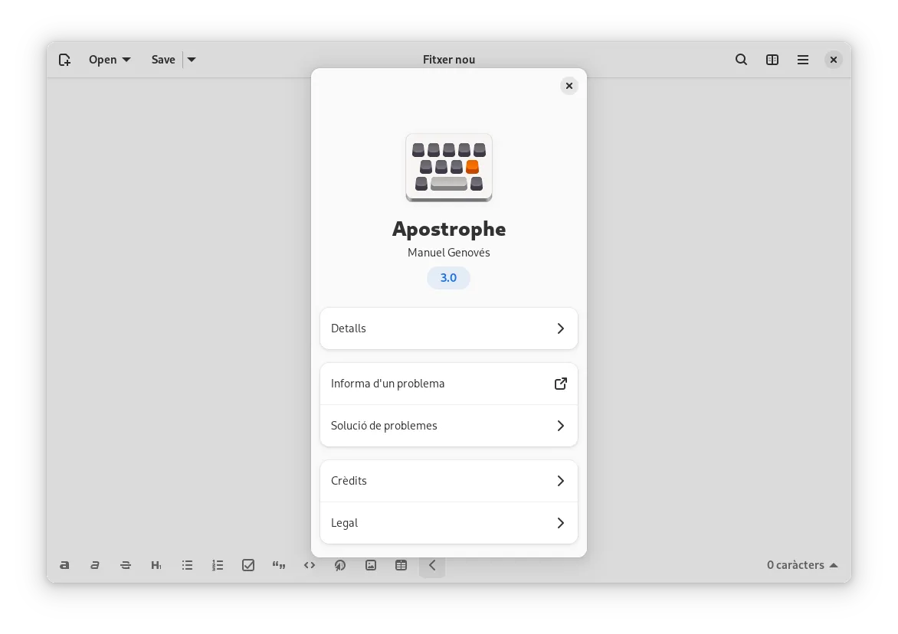Toggle the preview layout button in header
This screenshot has height=634, width=898.
(772, 60)
